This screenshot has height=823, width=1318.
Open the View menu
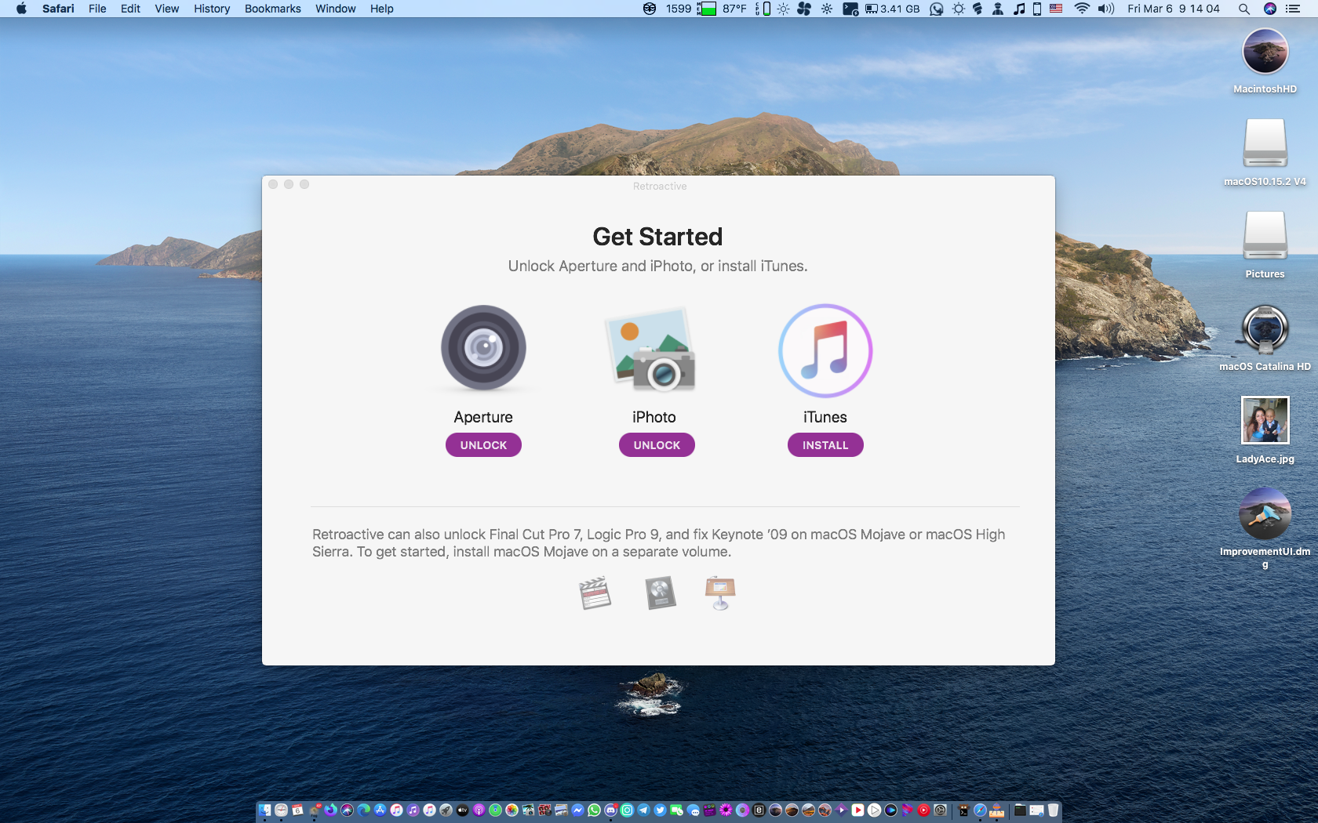click(x=167, y=9)
